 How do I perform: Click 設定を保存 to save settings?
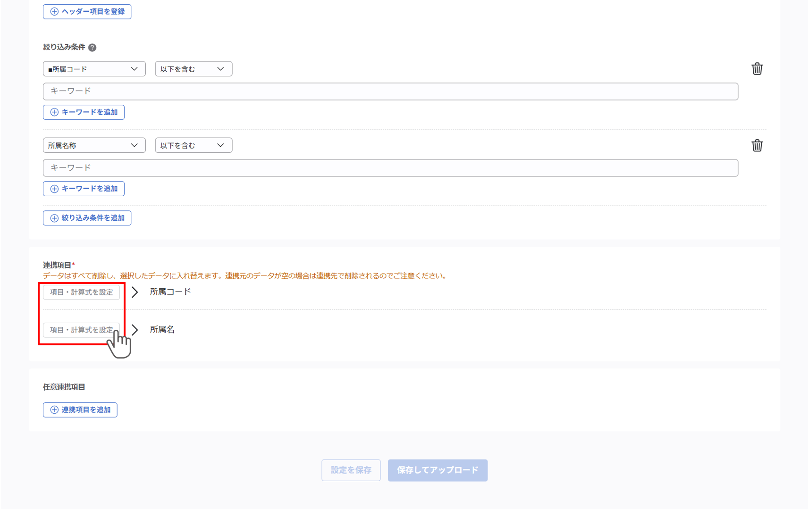point(351,470)
